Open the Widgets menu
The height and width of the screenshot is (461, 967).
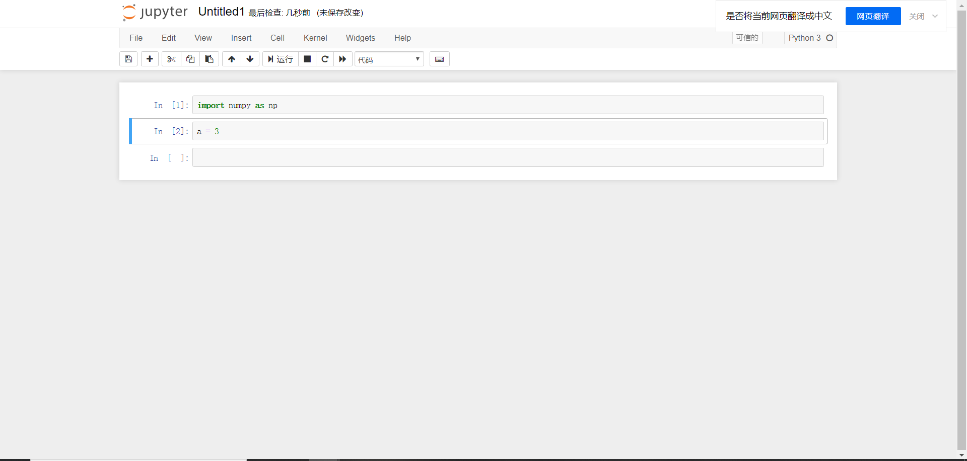361,38
